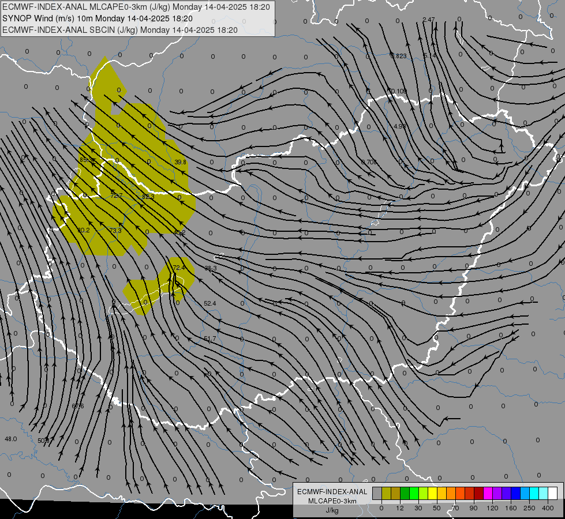
Task: Click the legend scale value '400'
Action: pos(548,508)
